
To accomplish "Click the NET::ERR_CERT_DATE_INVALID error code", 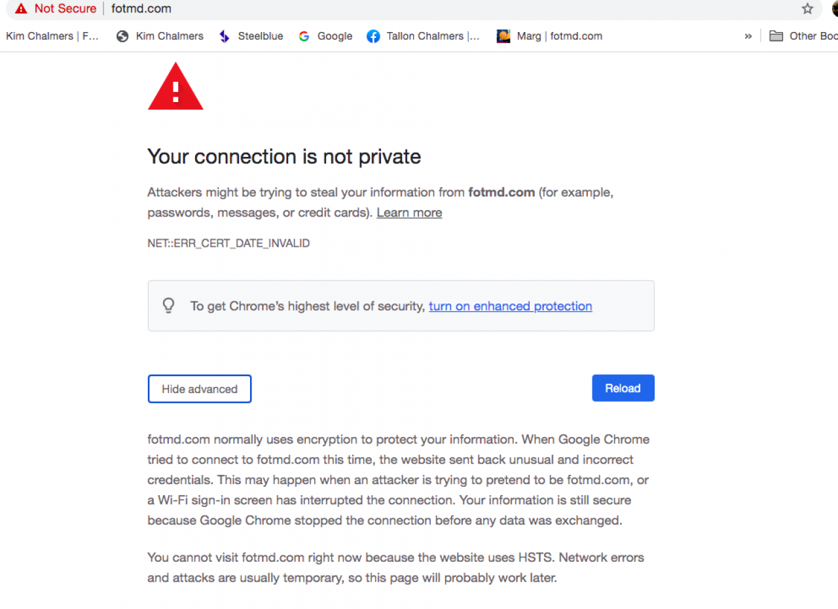I will [228, 243].
